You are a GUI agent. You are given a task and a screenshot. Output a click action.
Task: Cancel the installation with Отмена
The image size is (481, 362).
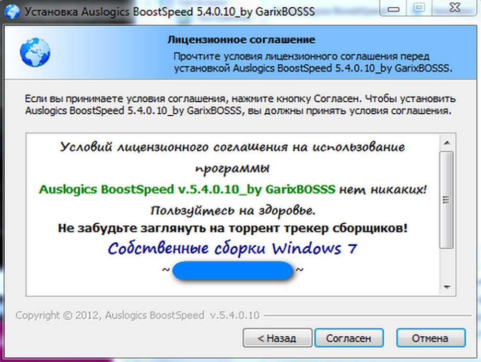point(430,338)
